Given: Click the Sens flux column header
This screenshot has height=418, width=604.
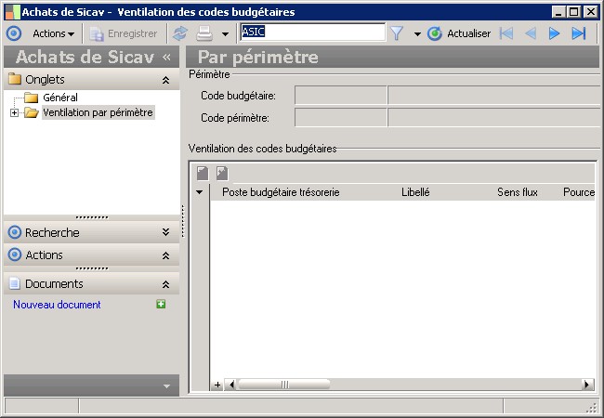Looking at the screenshot, I should [x=517, y=192].
